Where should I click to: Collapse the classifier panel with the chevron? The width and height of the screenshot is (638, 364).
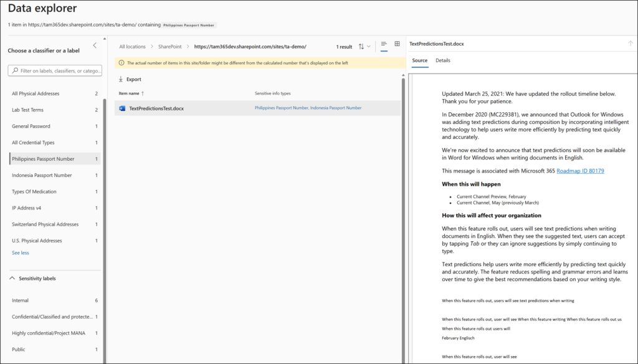coord(95,45)
